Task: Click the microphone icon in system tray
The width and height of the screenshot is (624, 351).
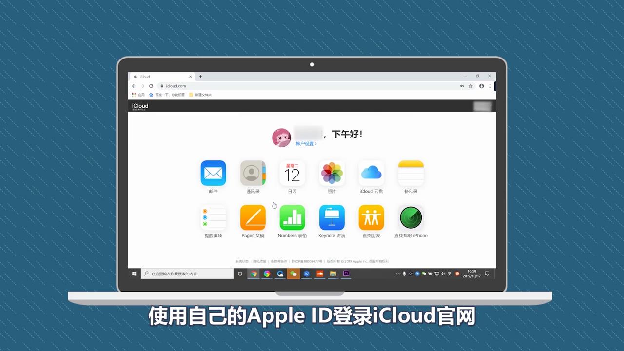Action: coord(404,274)
